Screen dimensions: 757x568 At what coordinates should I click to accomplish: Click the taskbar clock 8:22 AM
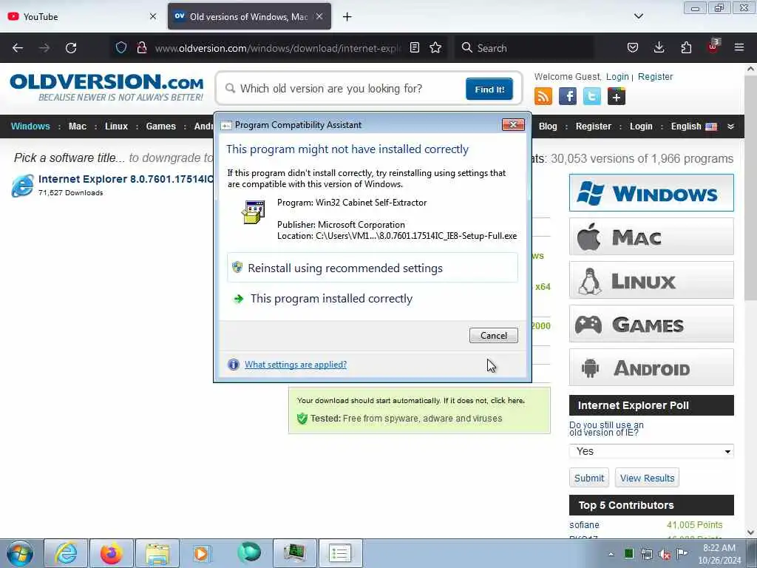(x=719, y=554)
